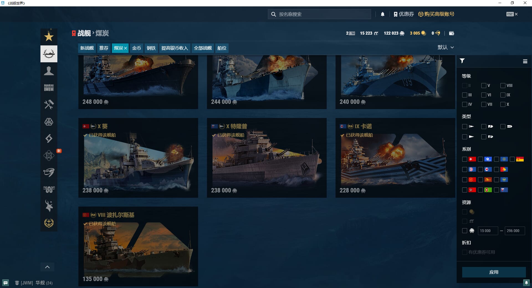Open the 全部战舰 tab

[x=203, y=48]
